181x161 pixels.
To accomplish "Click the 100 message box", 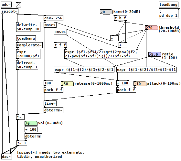I will click(x=48, y=83).
